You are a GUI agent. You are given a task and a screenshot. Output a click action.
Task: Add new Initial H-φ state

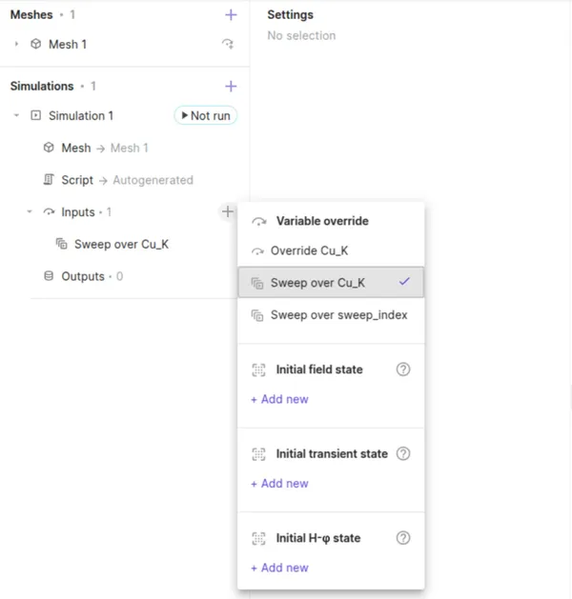280,569
